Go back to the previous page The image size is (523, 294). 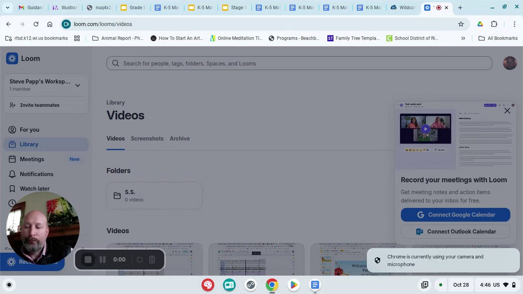[x=9, y=24]
